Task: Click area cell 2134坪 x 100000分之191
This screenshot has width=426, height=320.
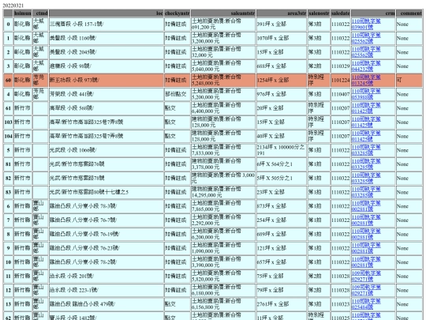Action: click(x=282, y=150)
